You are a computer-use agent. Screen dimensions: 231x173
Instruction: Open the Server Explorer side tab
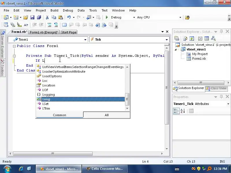(3, 44)
